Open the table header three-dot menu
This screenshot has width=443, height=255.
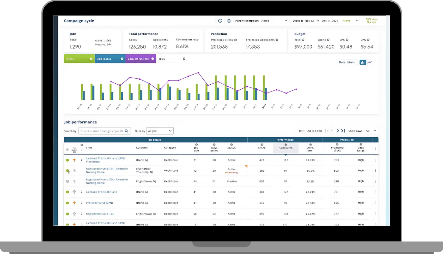pyautogui.click(x=376, y=148)
